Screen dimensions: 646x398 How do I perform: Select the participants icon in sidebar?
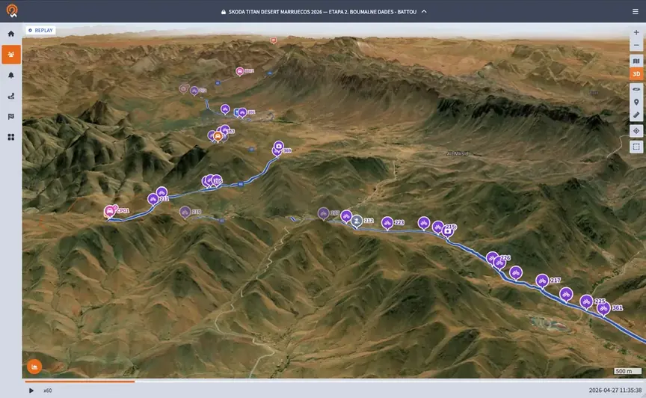(x=11, y=55)
